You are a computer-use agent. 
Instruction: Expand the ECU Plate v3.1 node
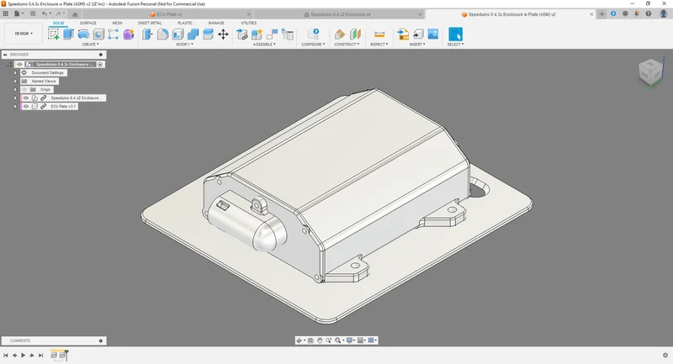[16, 106]
